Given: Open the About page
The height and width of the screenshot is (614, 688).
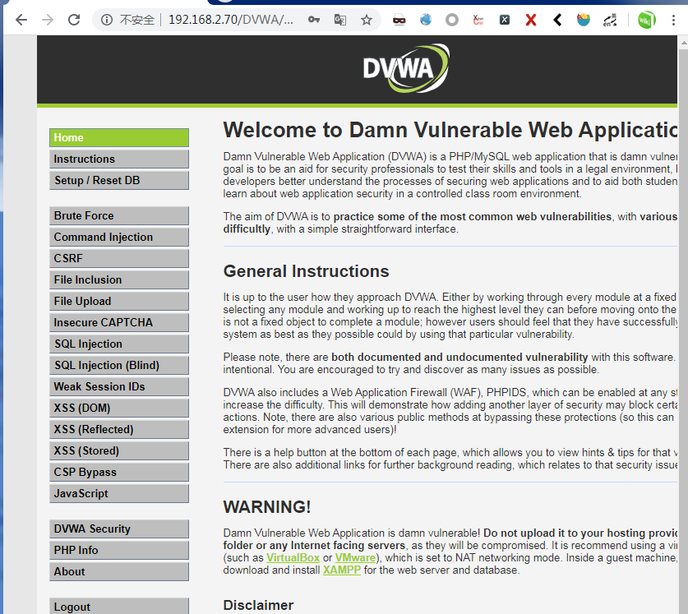Looking at the screenshot, I should point(119,572).
